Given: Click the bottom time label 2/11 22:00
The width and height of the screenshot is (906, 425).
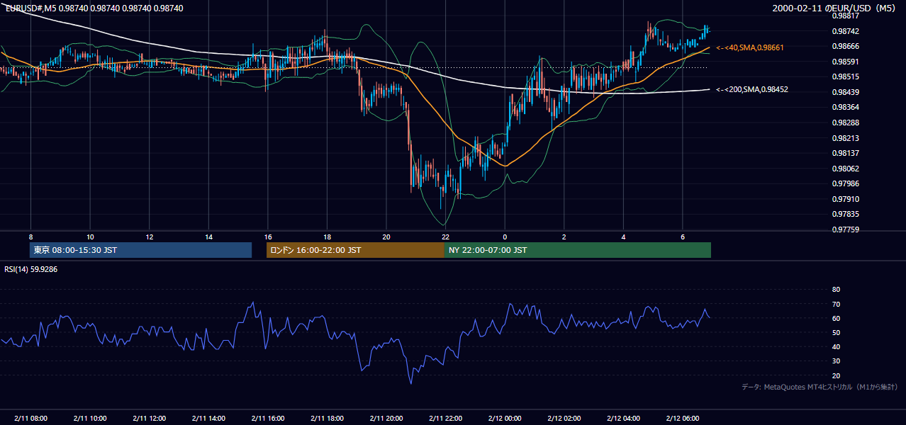Looking at the screenshot, I should [445, 418].
